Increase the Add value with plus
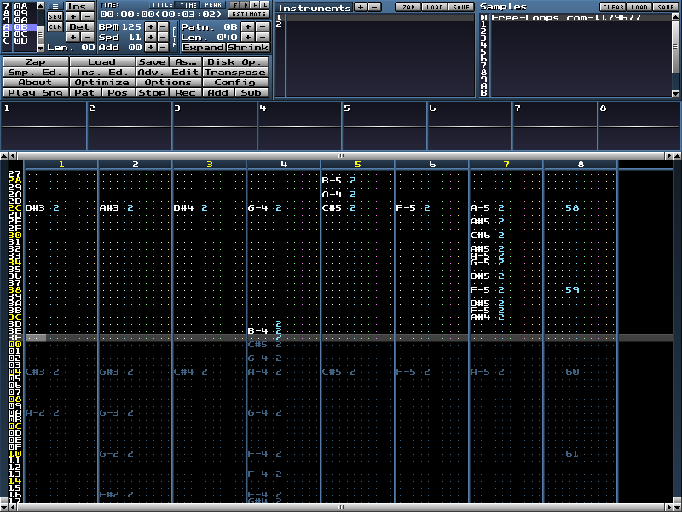The width and height of the screenshot is (682, 512). (x=151, y=48)
